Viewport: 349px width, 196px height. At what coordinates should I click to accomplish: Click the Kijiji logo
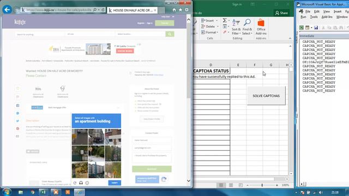click(20, 22)
